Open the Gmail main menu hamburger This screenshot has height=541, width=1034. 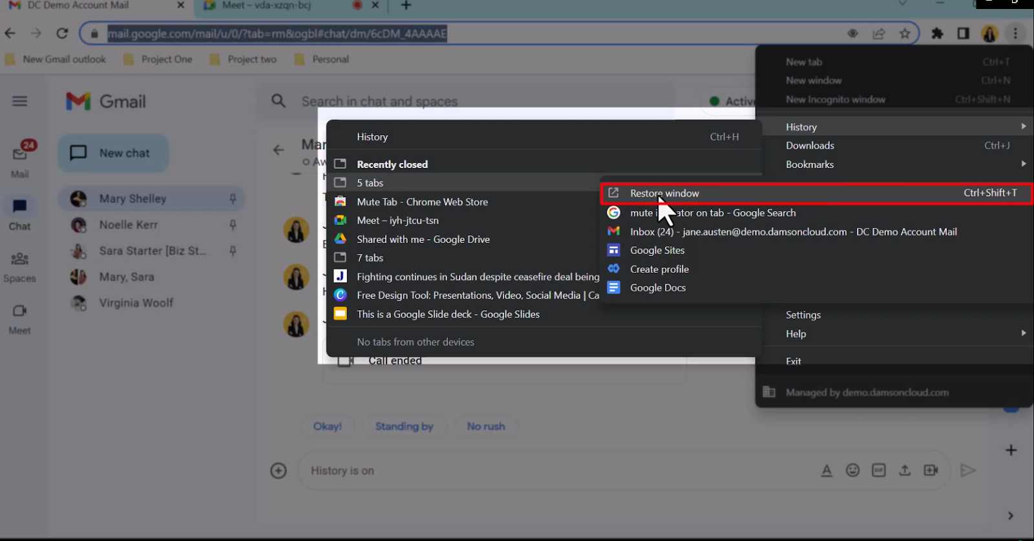[20, 101]
